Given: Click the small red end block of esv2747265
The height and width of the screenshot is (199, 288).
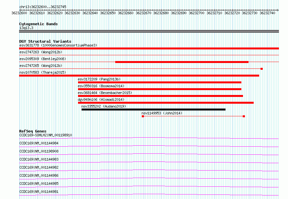Looking at the screenshot, I should (261, 69).
